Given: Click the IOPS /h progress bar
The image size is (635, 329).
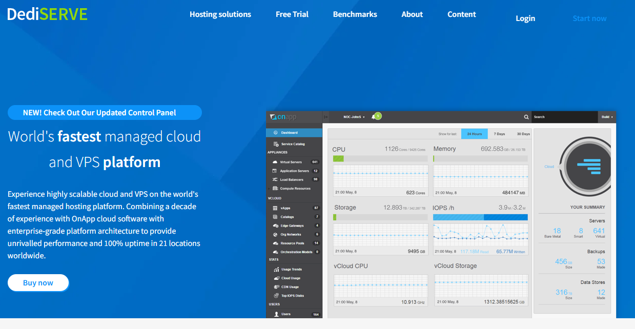Looking at the screenshot, I should pos(480,217).
